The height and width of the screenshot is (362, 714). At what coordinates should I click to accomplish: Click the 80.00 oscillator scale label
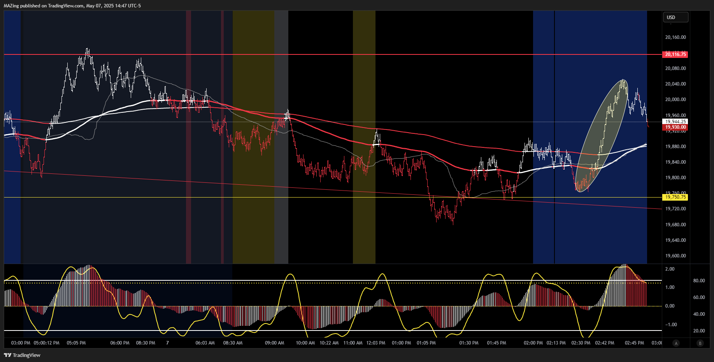point(699,281)
